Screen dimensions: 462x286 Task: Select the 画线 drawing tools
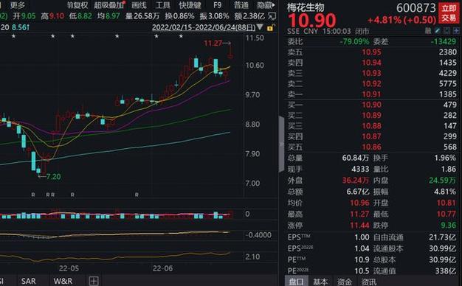click(139, 5)
